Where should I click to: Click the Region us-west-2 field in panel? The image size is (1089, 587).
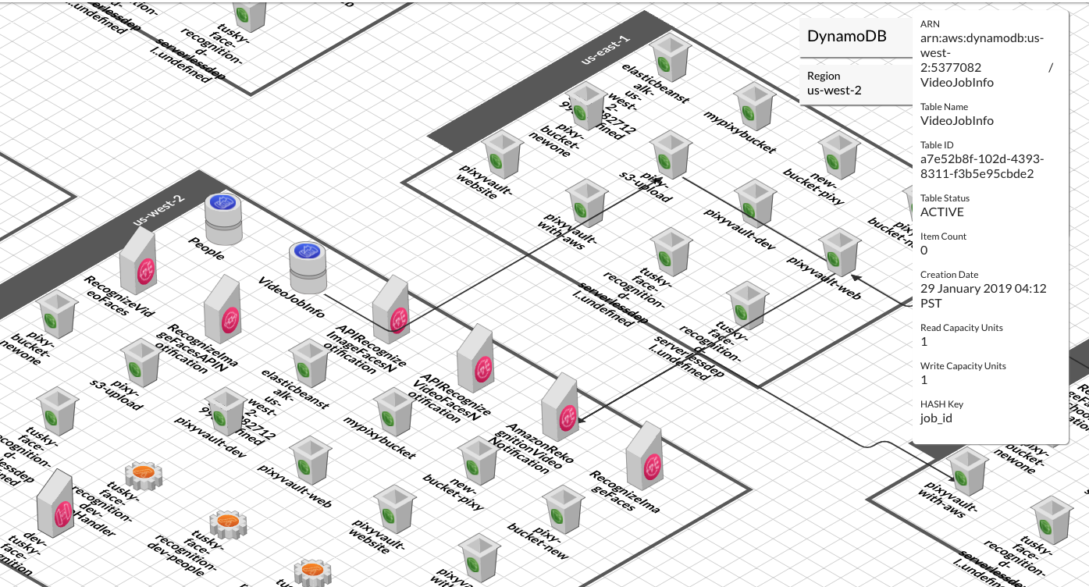(856, 84)
